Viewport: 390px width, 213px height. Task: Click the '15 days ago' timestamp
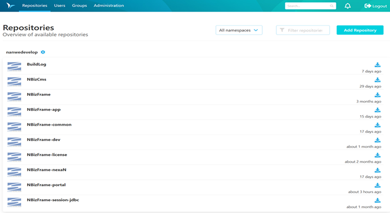370,117
